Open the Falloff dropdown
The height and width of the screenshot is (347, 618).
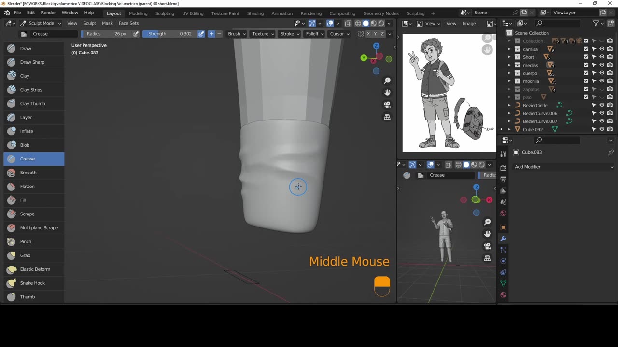[315, 34]
